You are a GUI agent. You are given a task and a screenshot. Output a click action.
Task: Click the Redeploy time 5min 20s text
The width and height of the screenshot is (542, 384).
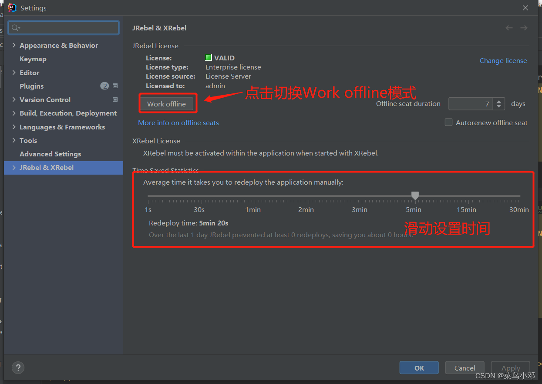click(x=189, y=223)
